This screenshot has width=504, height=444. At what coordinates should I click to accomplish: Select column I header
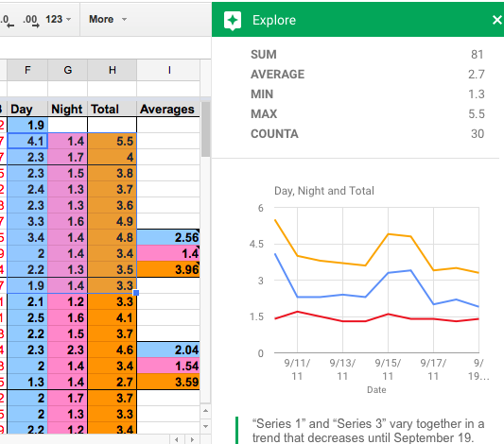169,70
